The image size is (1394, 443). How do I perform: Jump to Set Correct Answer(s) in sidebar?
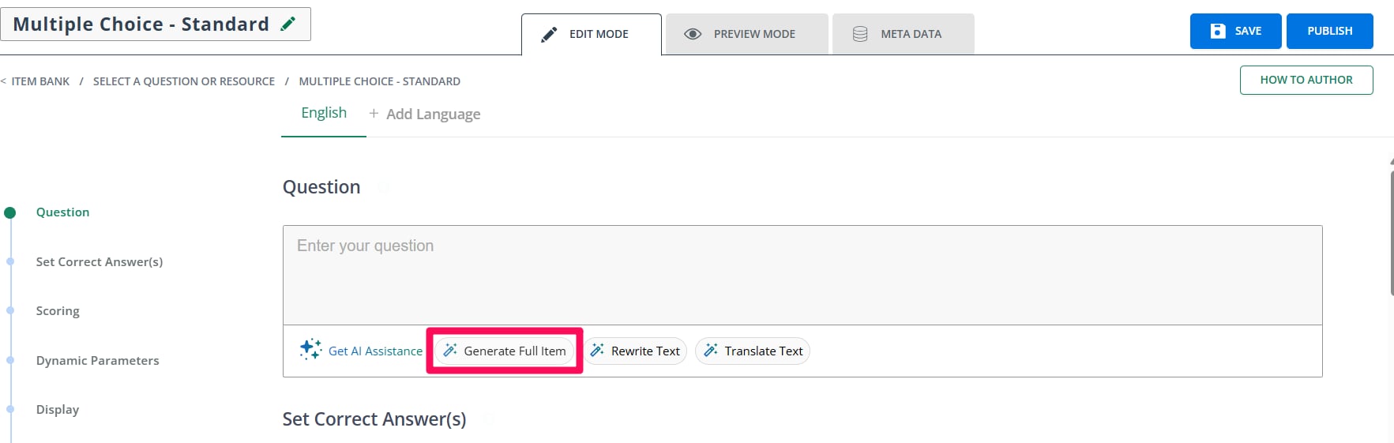pos(100,261)
